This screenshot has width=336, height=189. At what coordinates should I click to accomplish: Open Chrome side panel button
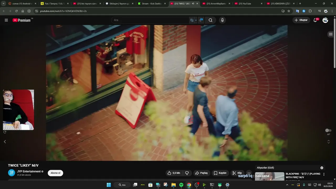pos(29,11)
